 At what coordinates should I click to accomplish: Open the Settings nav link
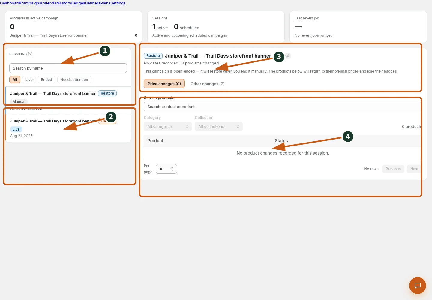pyautogui.click(x=118, y=3)
